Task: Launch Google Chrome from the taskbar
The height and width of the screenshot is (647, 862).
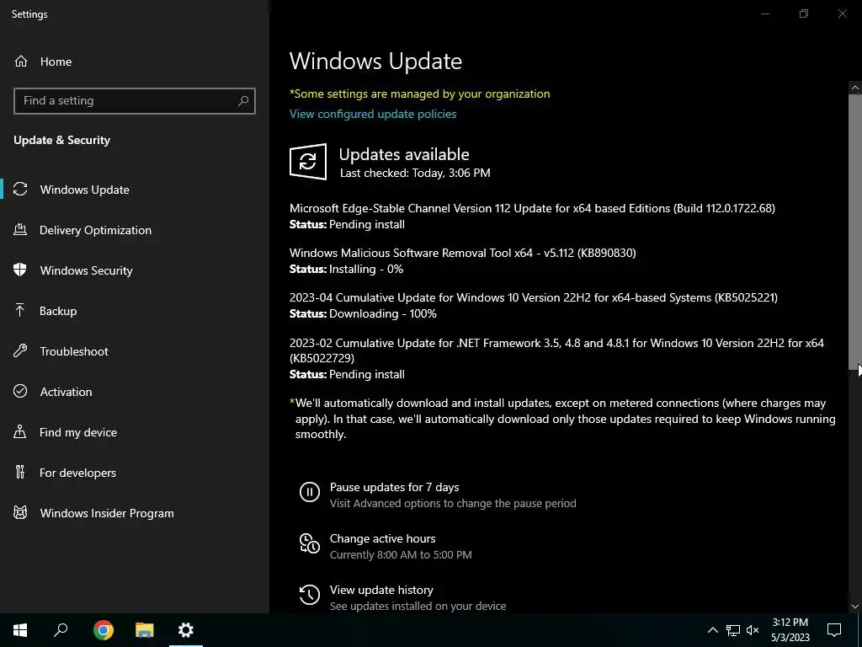Action: point(104,630)
